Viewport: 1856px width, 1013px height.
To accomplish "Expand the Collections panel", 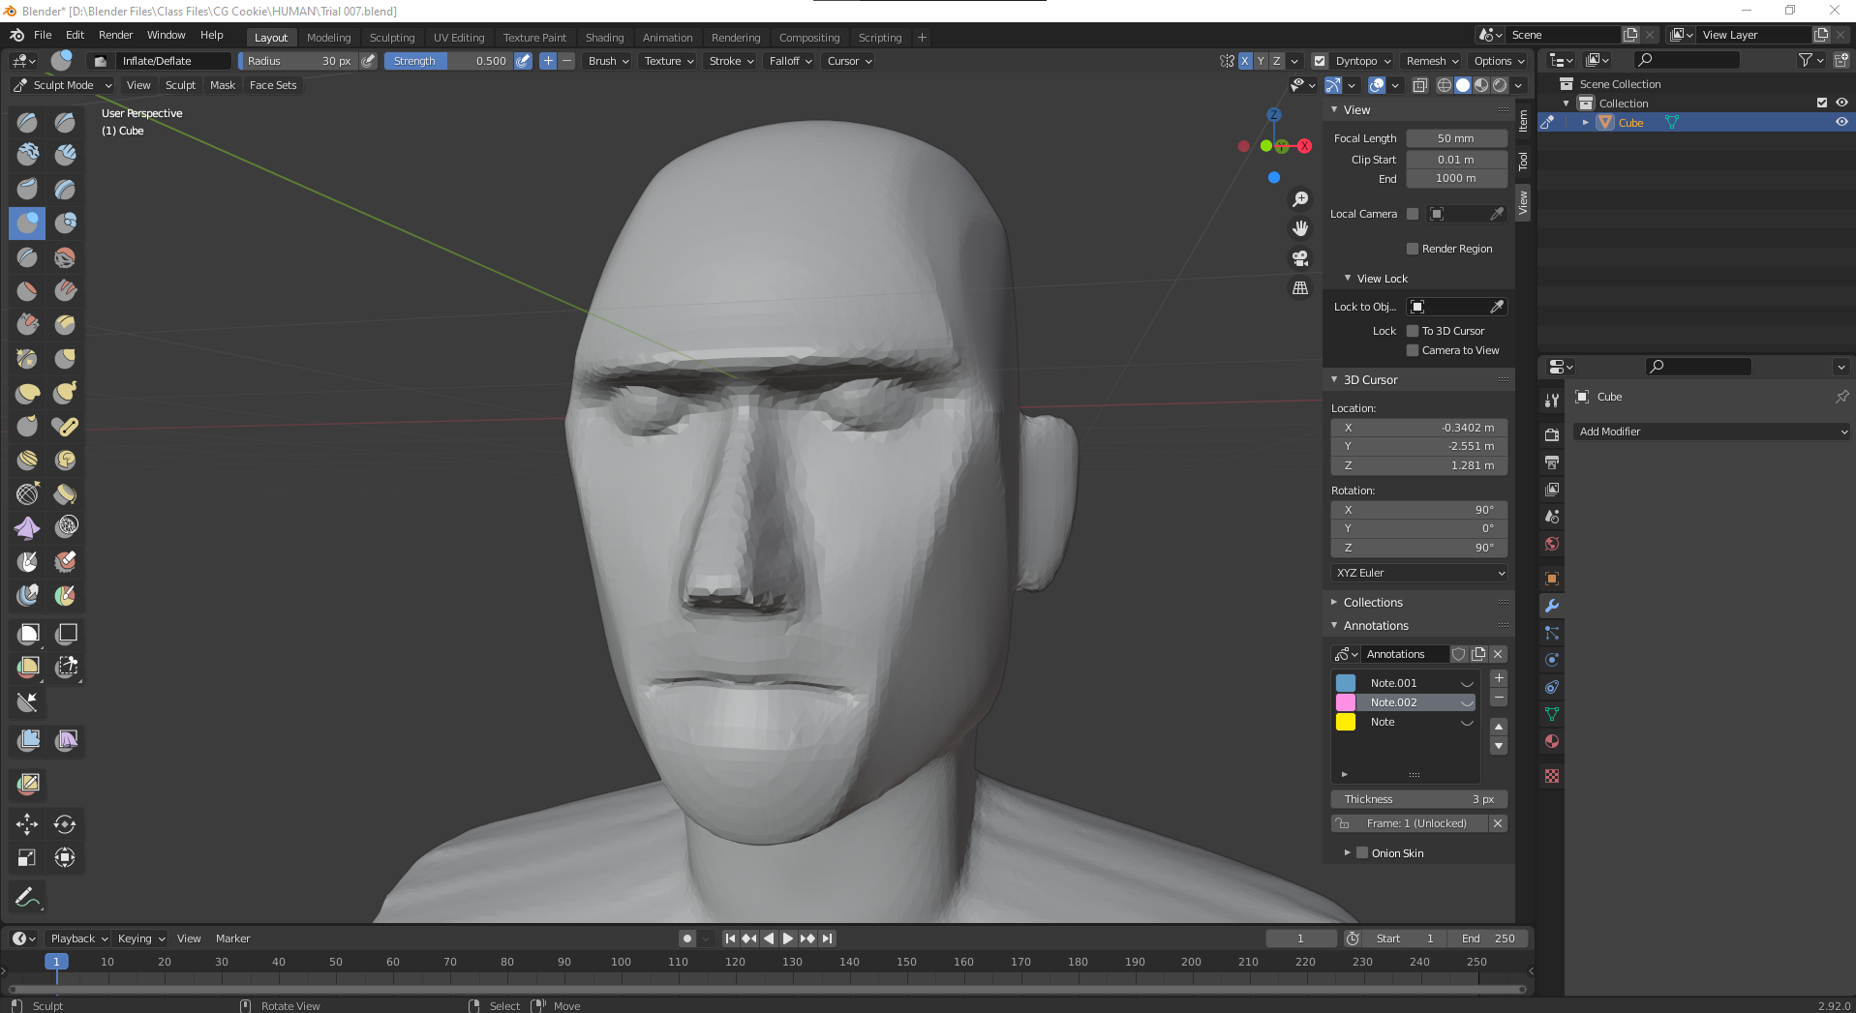I will pos(1373,602).
